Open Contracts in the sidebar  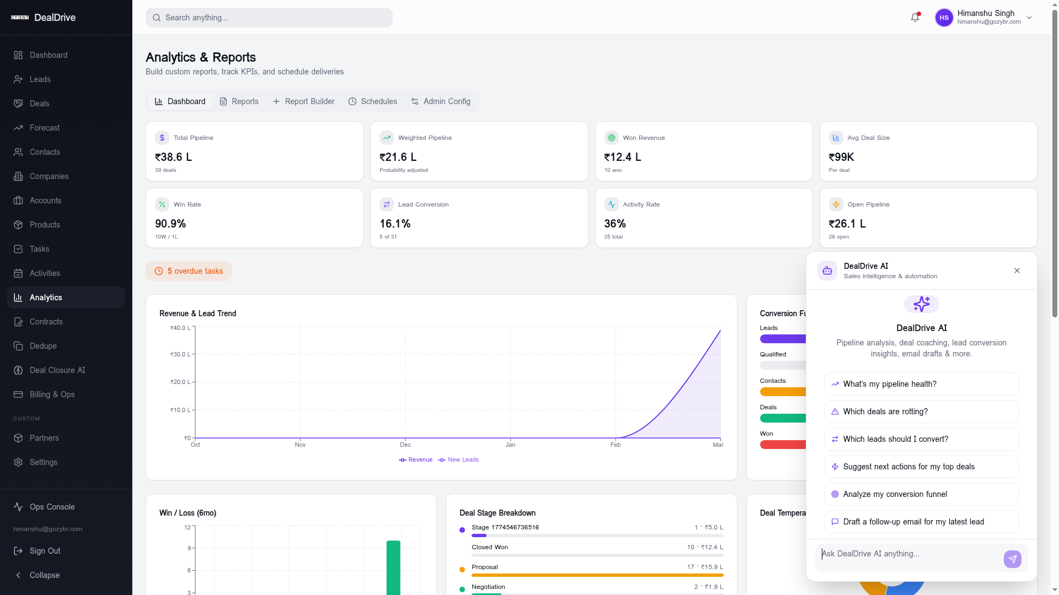click(66, 322)
